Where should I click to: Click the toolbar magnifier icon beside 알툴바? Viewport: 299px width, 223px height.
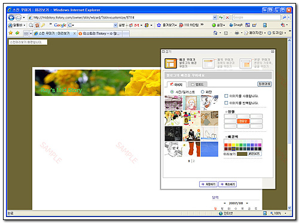point(30,25)
